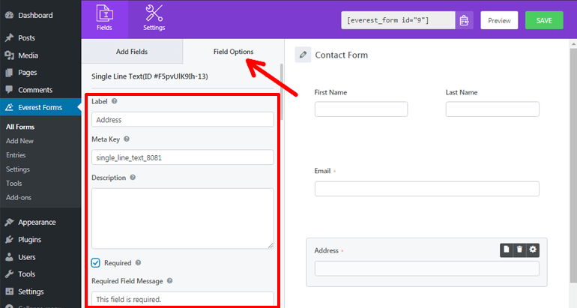Click the Plugins plug icon in the sidebar
577x308 pixels.
click(9, 240)
